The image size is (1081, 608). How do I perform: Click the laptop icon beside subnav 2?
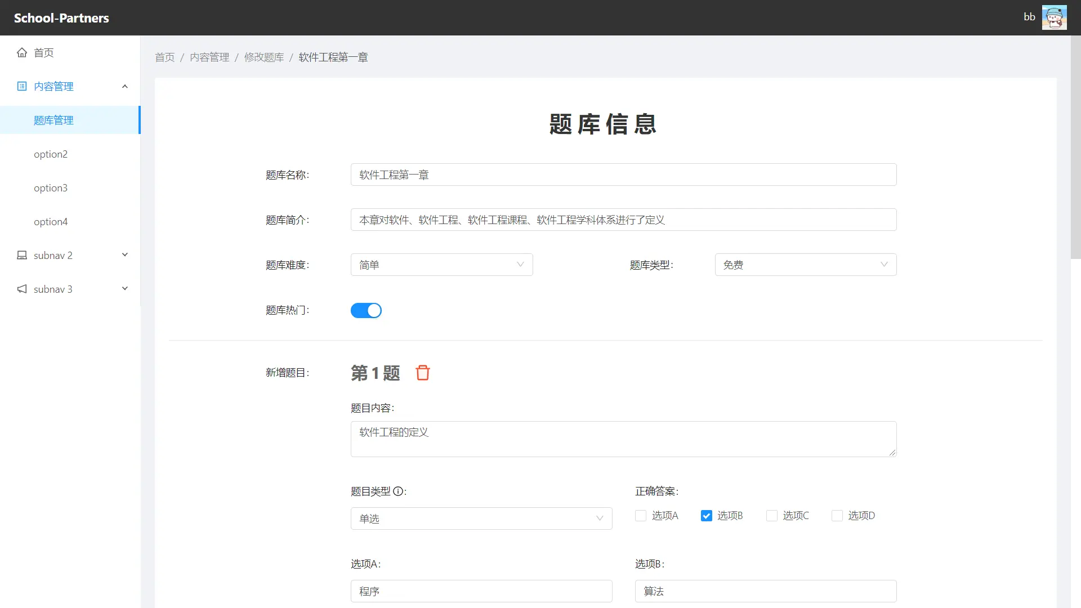tap(22, 255)
